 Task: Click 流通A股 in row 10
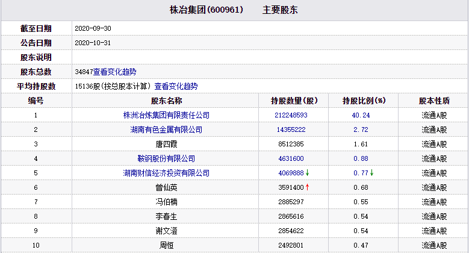click(434, 245)
